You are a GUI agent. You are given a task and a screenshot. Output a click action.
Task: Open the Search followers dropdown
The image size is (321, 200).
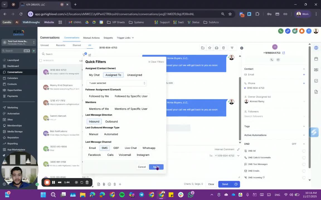point(274,116)
